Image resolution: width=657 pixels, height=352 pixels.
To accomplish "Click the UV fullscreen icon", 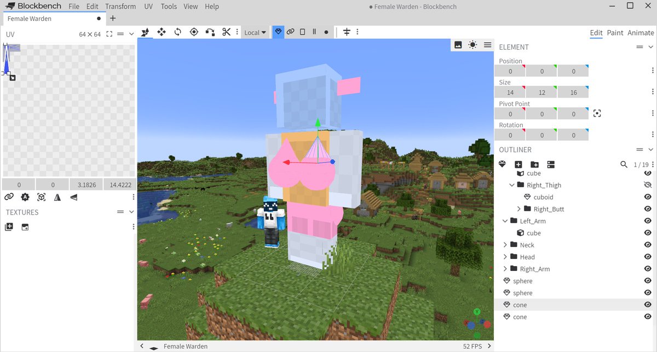I will (109, 34).
